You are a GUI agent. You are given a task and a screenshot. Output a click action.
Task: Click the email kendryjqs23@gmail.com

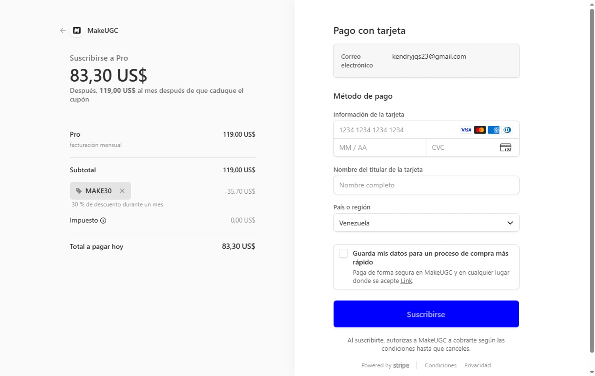pyautogui.click(x=429, y=56)
